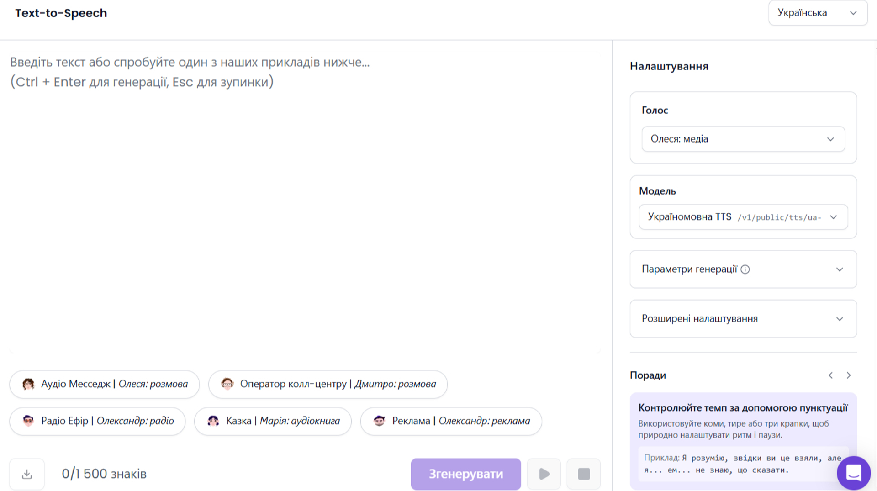Select the Аудіо Месседж example preset
The height and width of the screenshot is (491, 877).
[104, 384]
